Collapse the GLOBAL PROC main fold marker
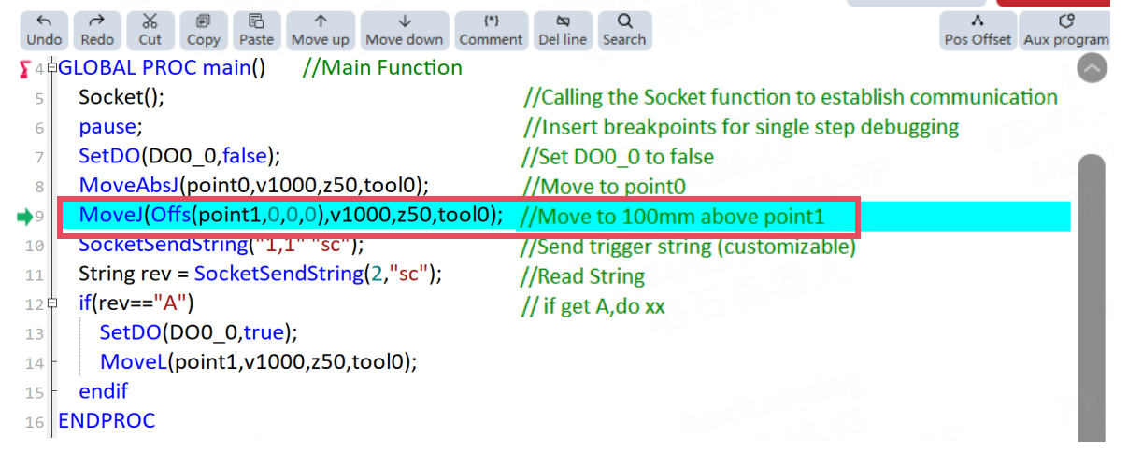Viewport: 1128px width, 451px height. click(51, 68)
